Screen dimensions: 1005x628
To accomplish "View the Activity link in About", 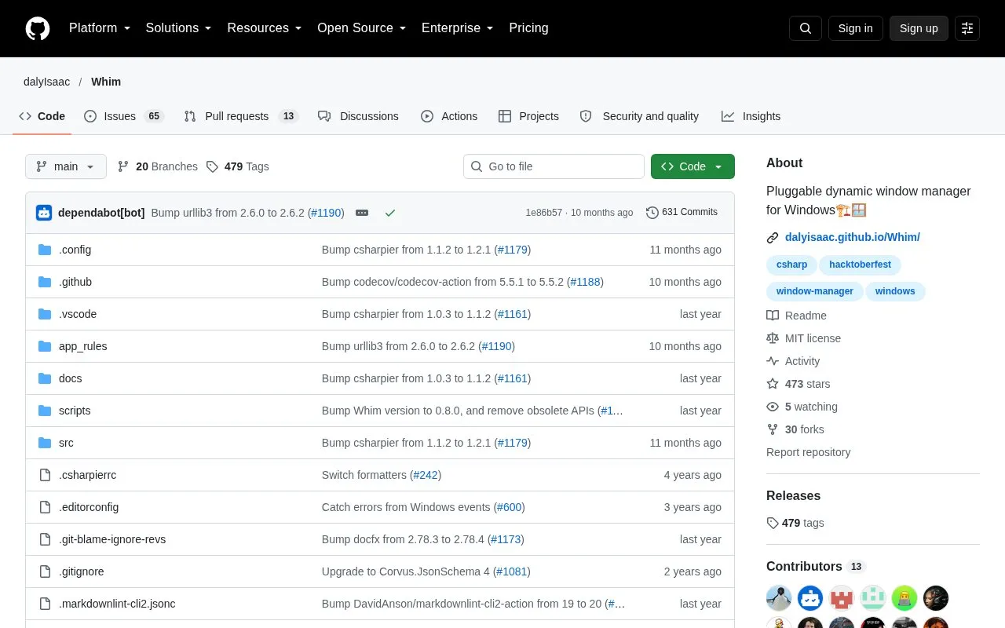I will (x=793, y=361).
